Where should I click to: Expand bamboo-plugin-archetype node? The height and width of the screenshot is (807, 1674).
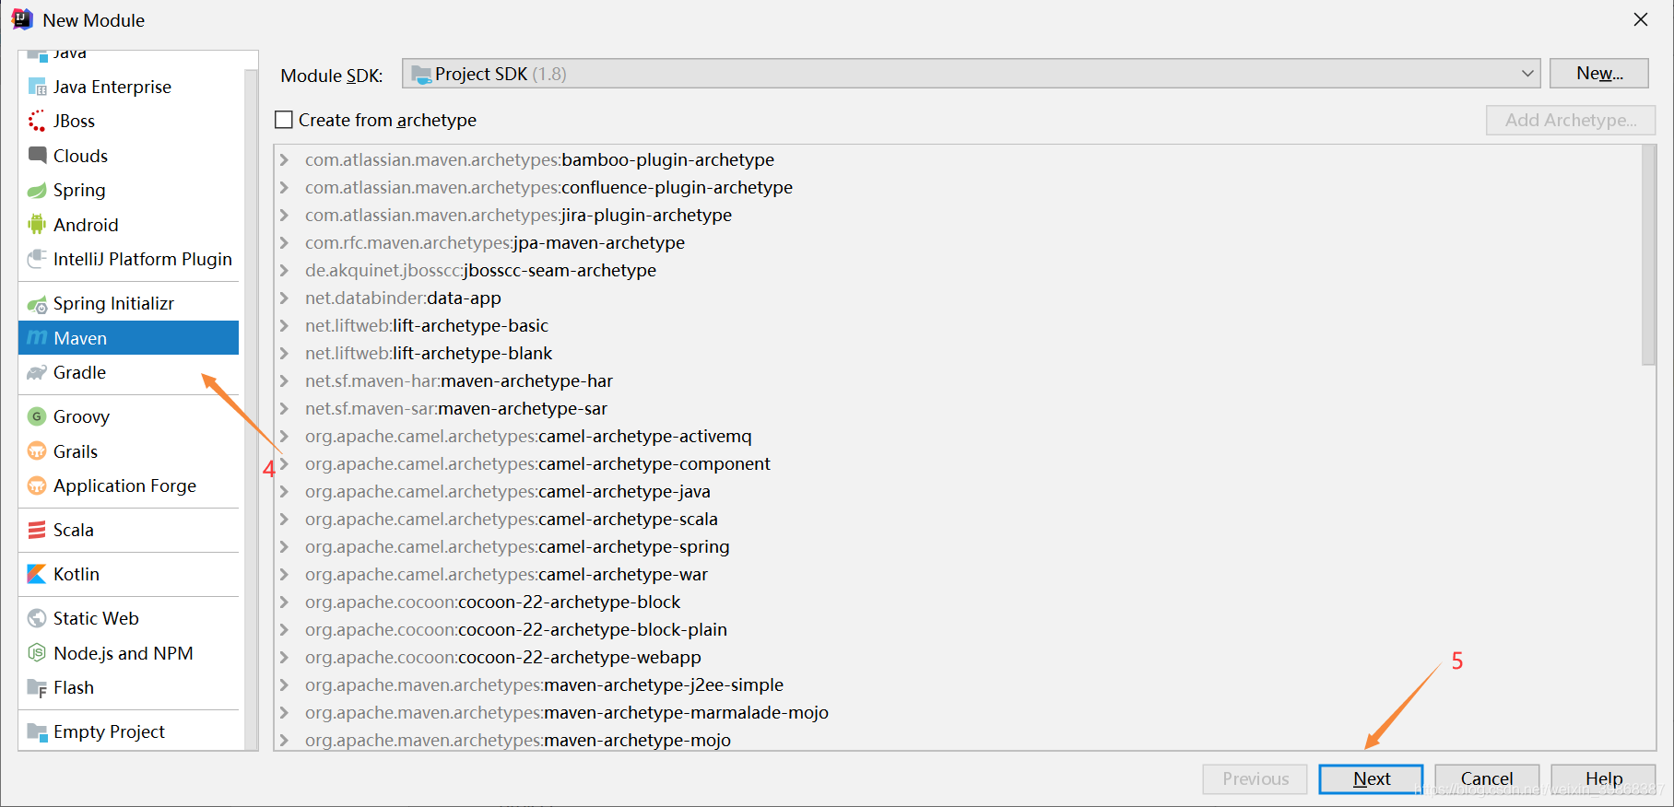(285, 160)
